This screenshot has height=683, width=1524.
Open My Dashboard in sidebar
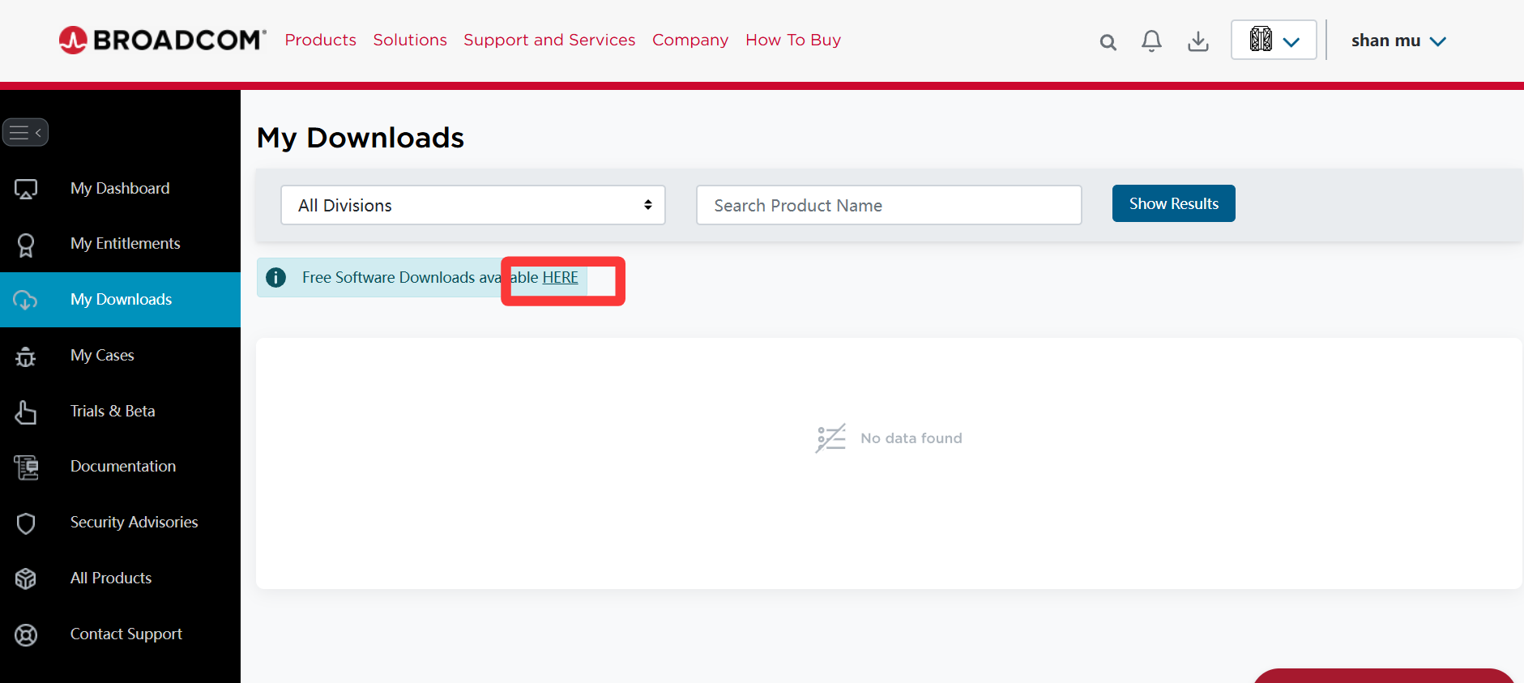click(120, 188)
